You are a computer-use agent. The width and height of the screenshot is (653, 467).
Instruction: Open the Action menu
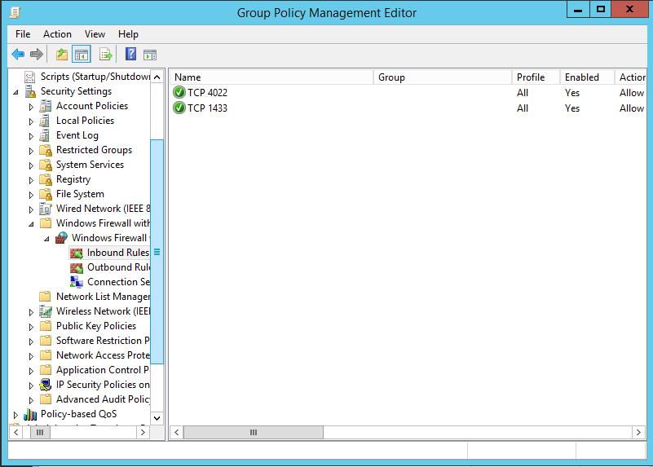(57, 34)
